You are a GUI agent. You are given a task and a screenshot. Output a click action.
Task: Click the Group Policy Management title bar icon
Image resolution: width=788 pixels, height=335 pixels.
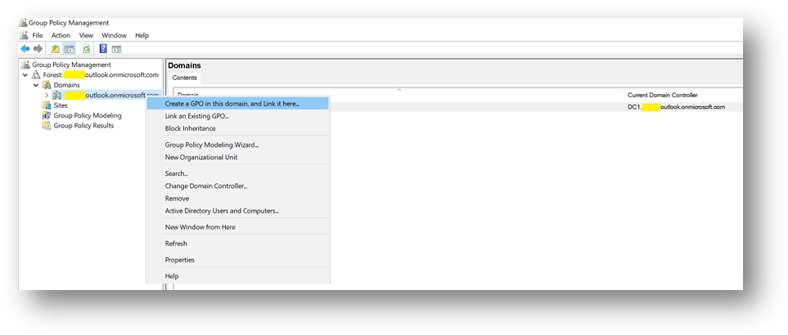(23, 23)
